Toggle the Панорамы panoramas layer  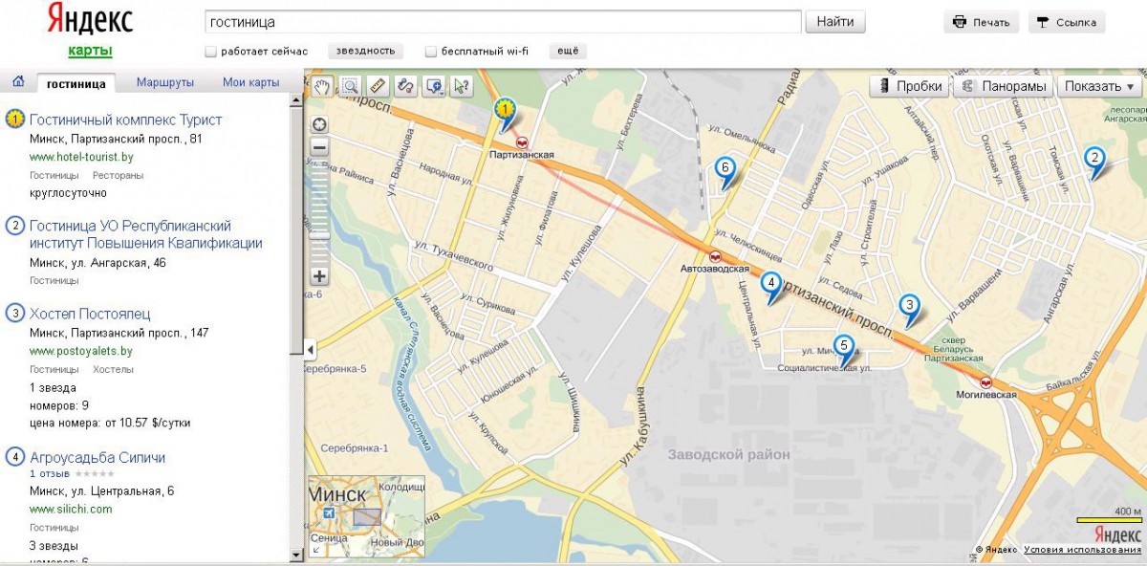click(x=1003, y=86)
